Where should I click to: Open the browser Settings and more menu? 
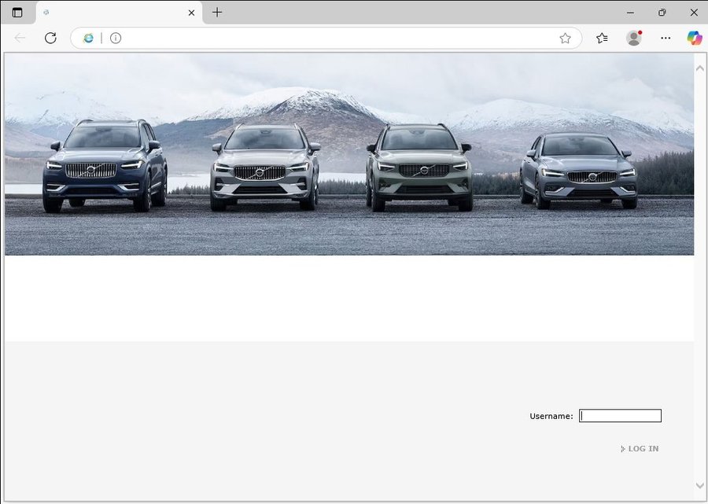(x=666, y=38)
